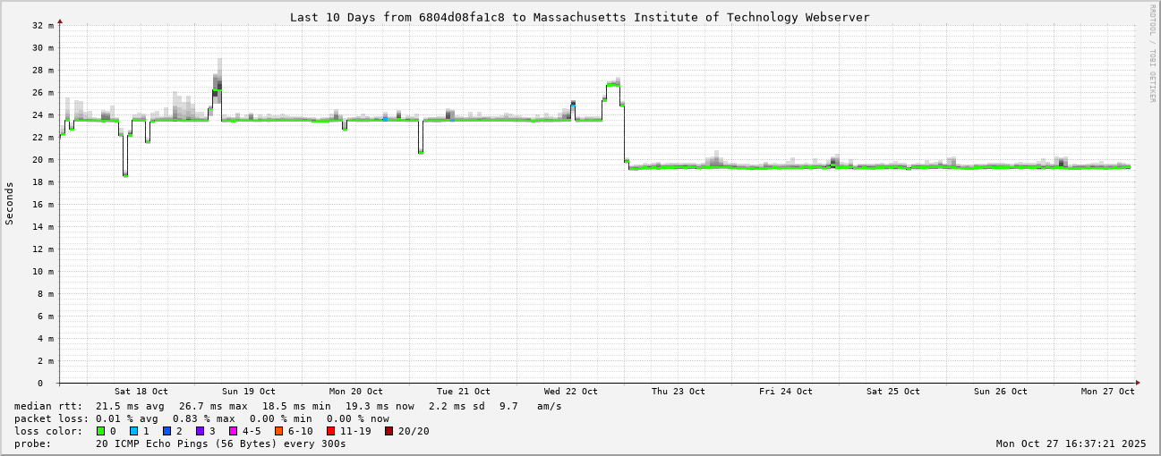Click the purple loss color 3 swatch
This screenshot has height=456, width=1161.
point(200,431)
